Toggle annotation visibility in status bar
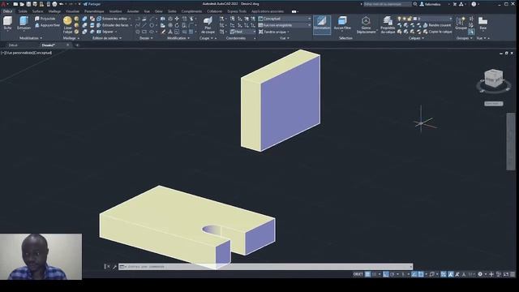Viewport: 519px width, 292px height. tap(451, 274)
